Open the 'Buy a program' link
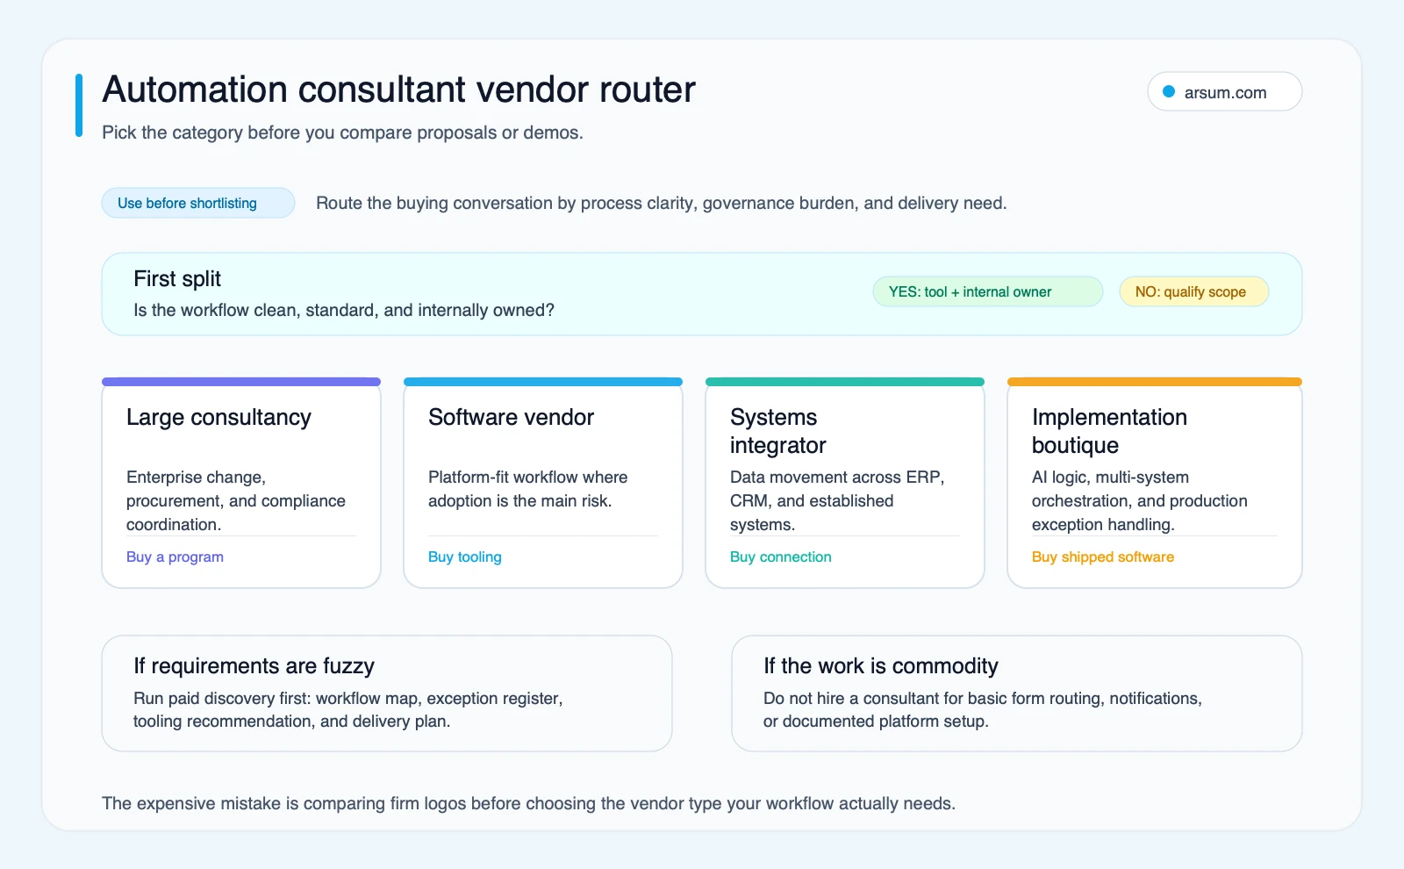 [x=175, y=557]
